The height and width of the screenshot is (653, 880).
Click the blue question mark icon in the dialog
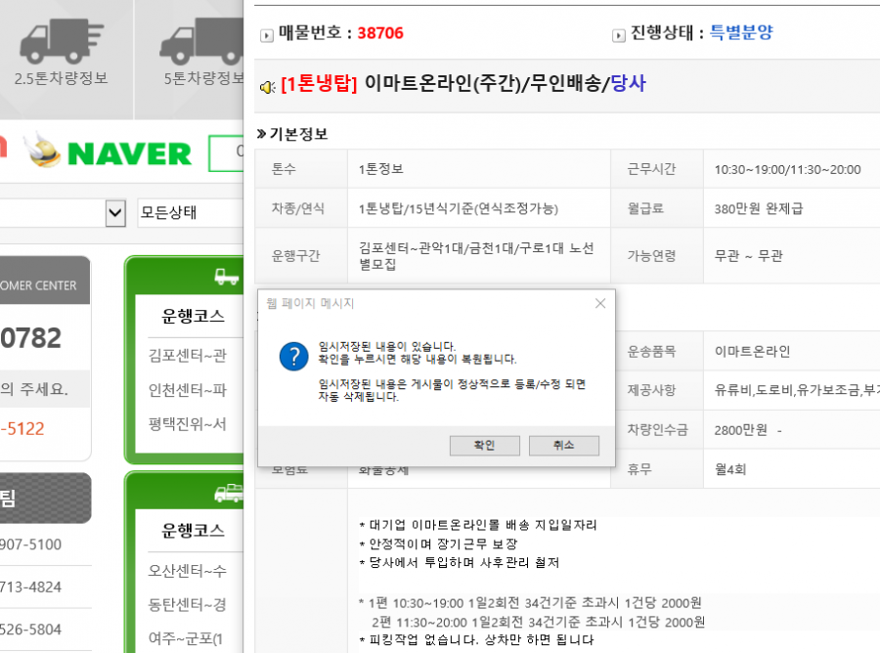point(293,356)
